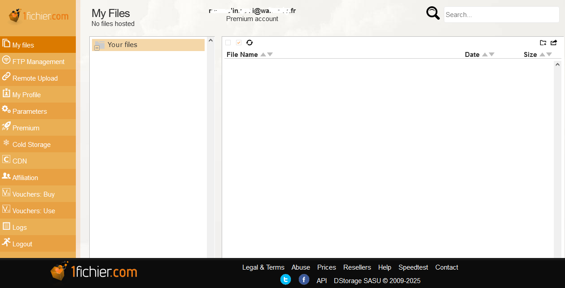Sort Date descending with down arrow

pyautogui.click(x=491, y=55)
